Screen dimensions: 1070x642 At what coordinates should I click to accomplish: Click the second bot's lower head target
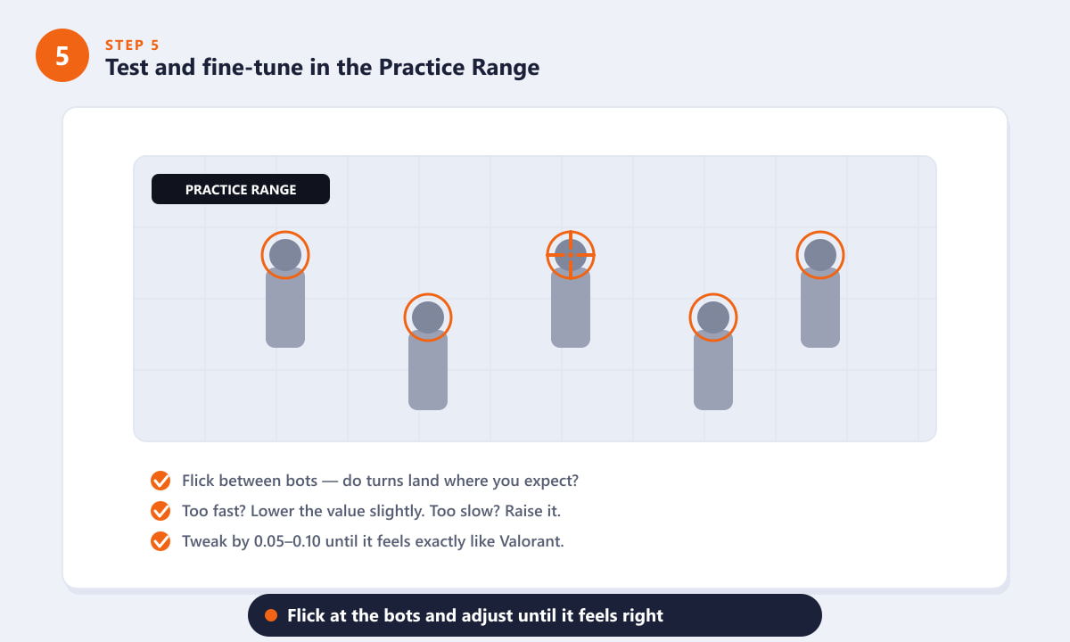pyautogui.click(x=428, y=317)
